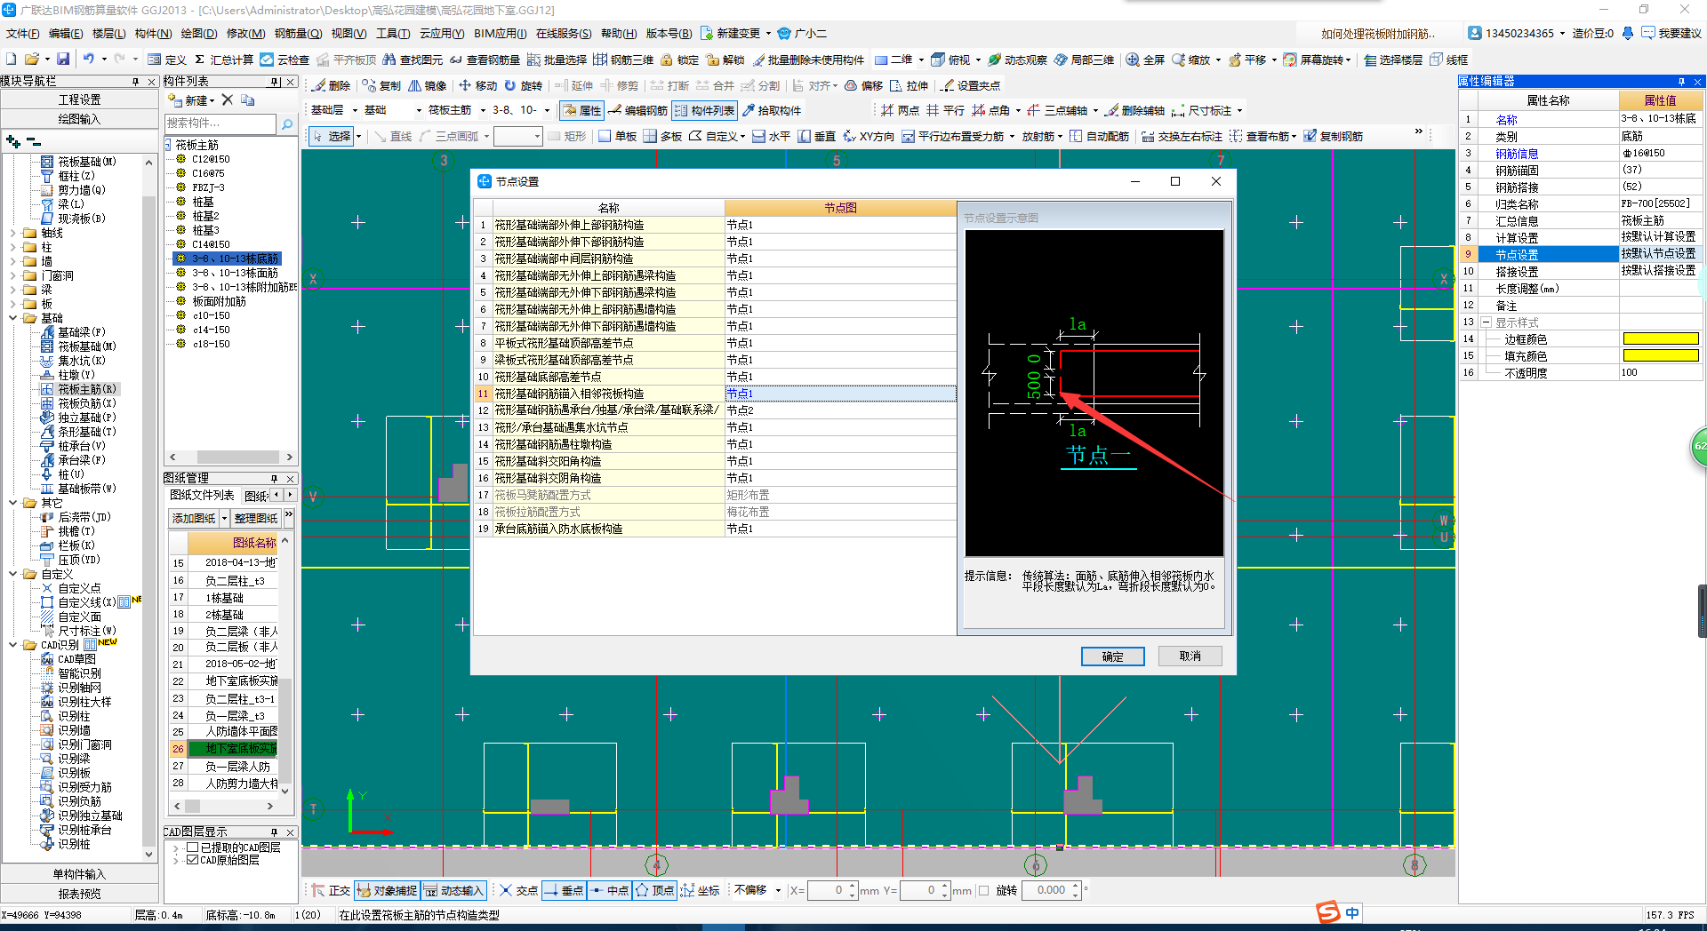
Task: Open 编辑钢筋 edit rebar tool
Action: click(637, 110)
